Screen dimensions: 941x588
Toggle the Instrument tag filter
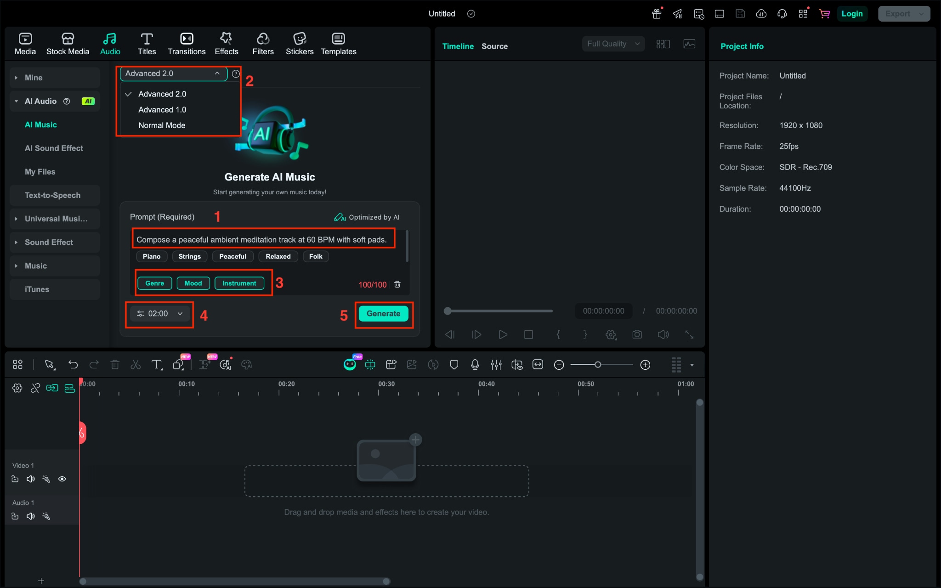(239, 283)
